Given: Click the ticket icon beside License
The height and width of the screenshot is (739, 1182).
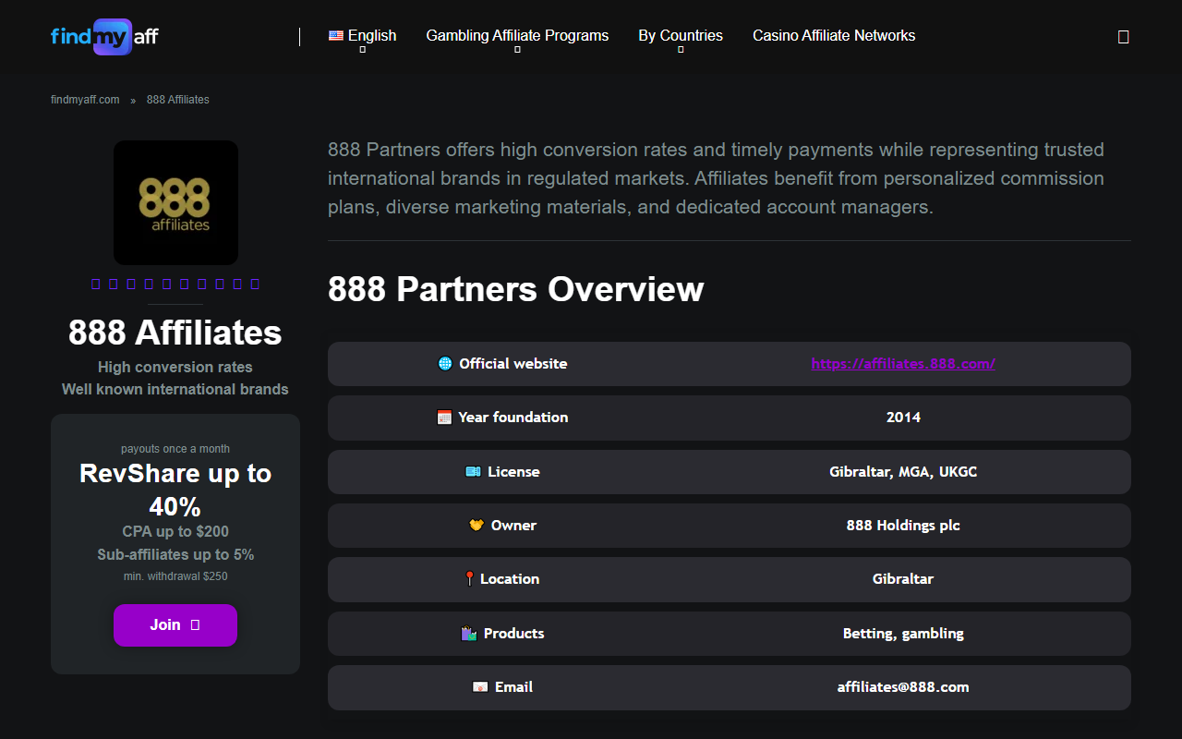Looking at the screenshot, I should pyautogui.click(x=473, y=472).
